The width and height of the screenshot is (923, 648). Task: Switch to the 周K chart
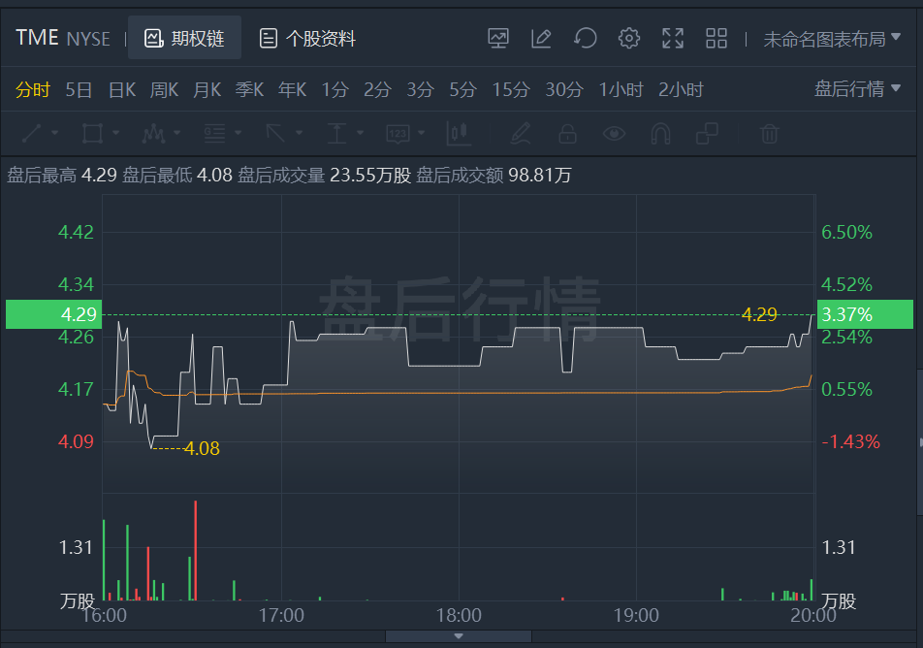pos(164,89)
